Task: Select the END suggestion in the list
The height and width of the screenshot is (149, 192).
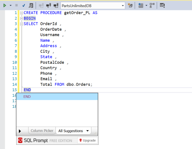Action: click(57, 97)
